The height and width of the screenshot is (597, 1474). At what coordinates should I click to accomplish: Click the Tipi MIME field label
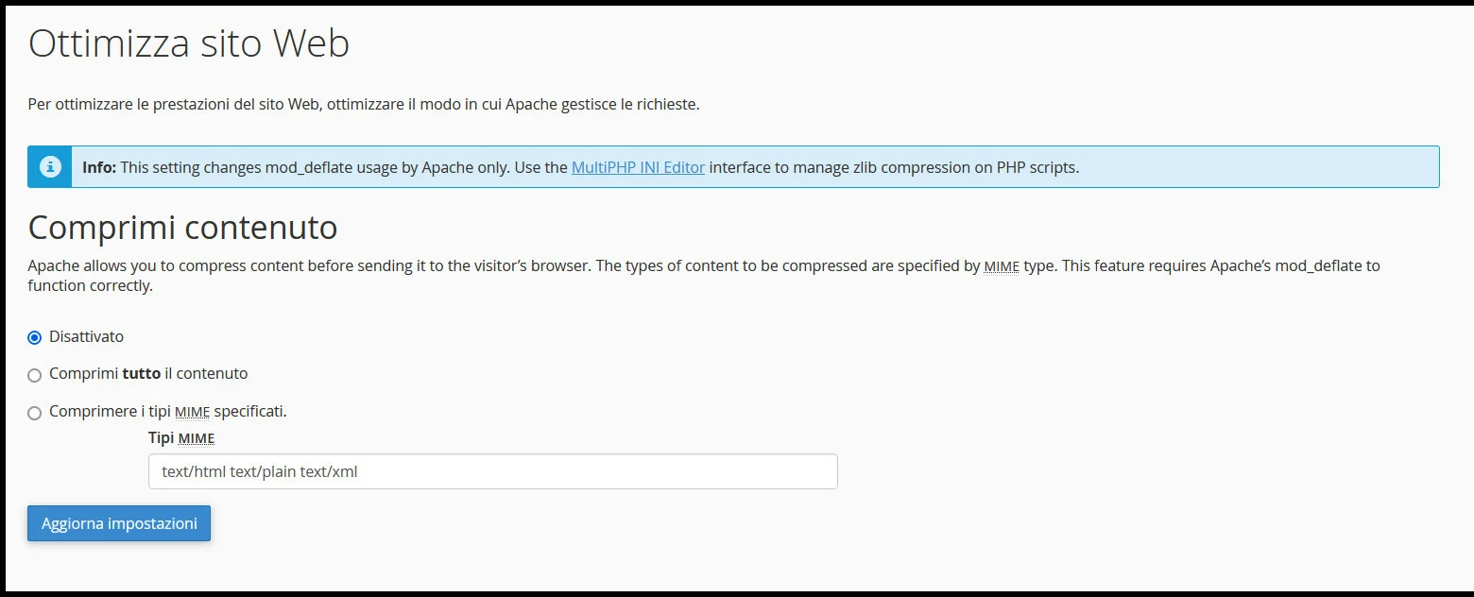tap(181, 437)
